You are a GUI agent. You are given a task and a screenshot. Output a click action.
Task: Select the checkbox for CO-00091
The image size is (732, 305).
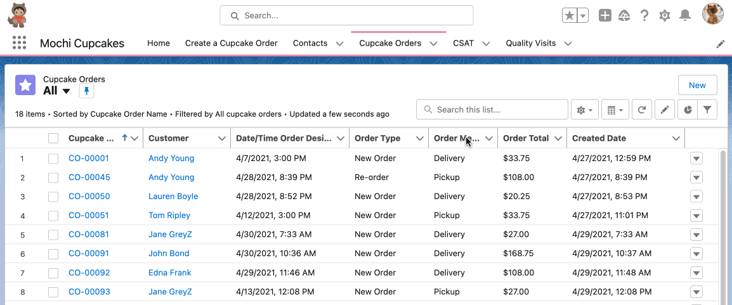[x=53, y=254]
